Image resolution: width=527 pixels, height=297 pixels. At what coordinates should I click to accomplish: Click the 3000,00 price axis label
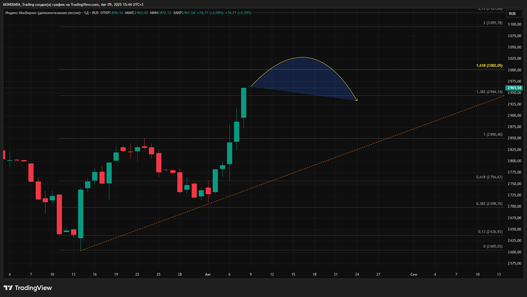point(514,70)
